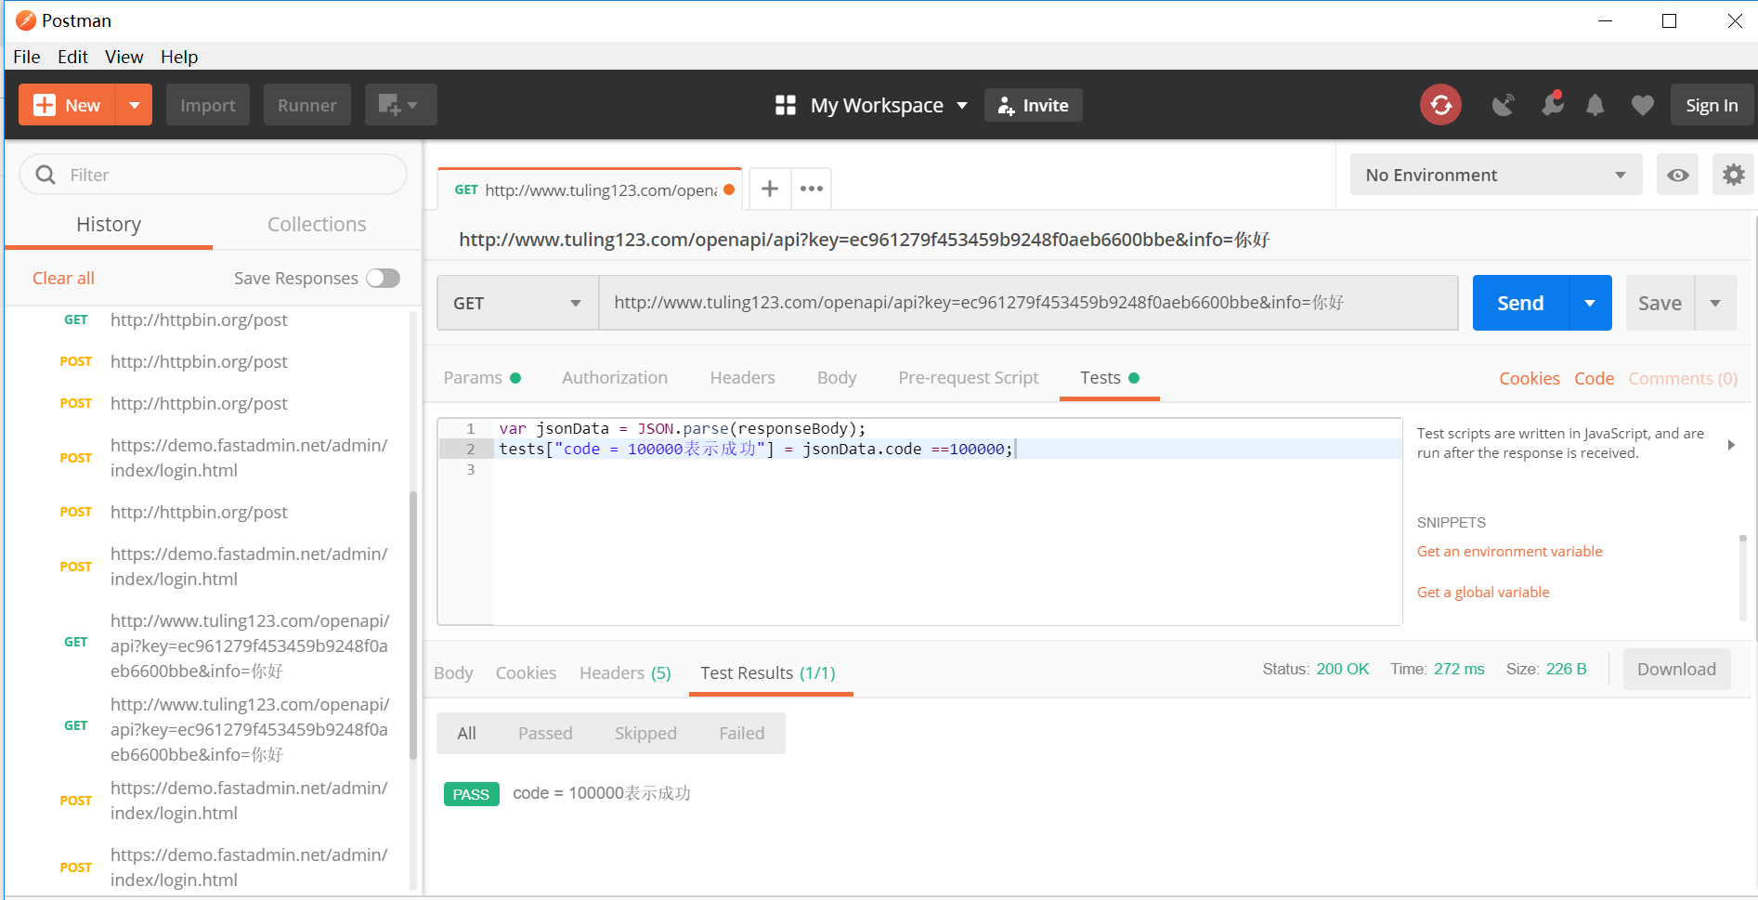Open tab options three dots
Viewport: 1758px width, 900px height.
pyautogui.click(x=812, y=189)
